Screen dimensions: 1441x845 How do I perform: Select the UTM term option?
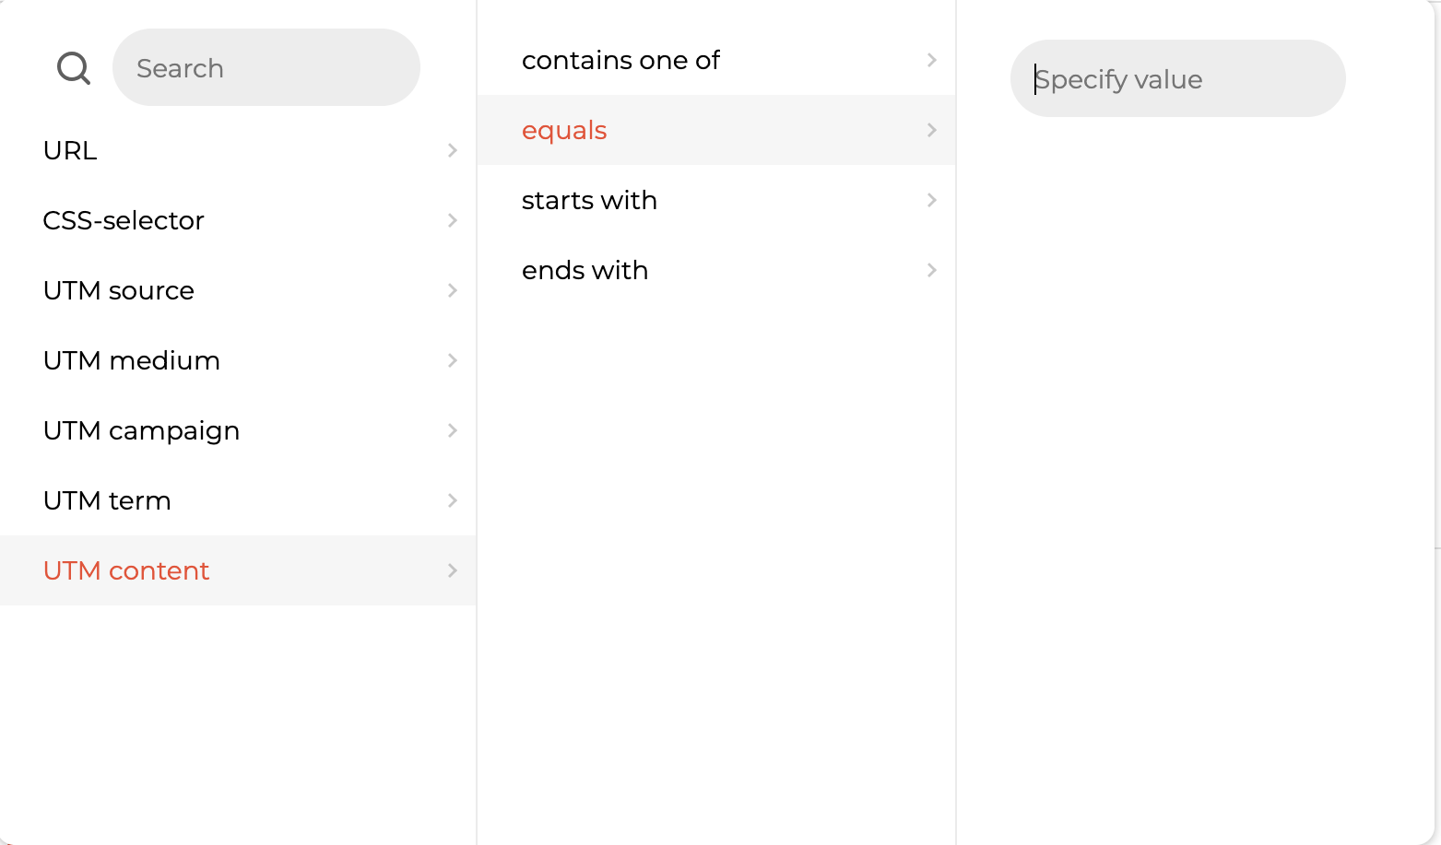(x=238, y=500)
